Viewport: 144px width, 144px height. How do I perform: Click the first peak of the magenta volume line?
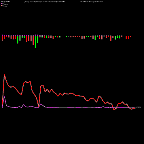pos(4,96)
